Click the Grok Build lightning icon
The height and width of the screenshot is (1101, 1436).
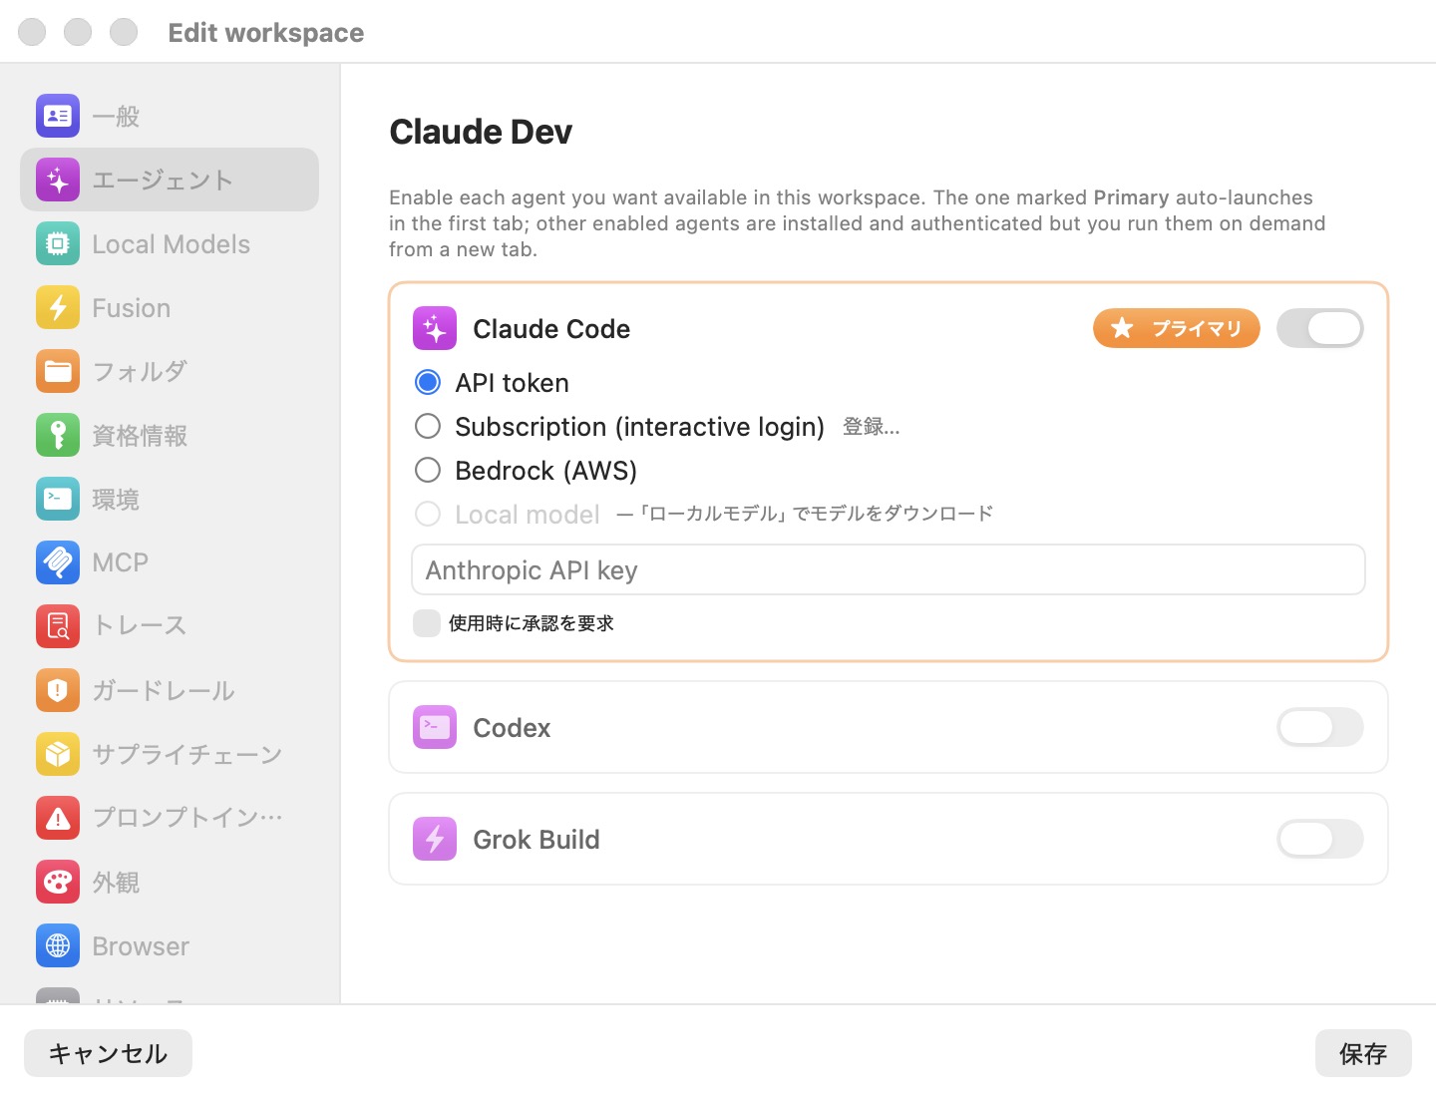click(x=435, y=839)
